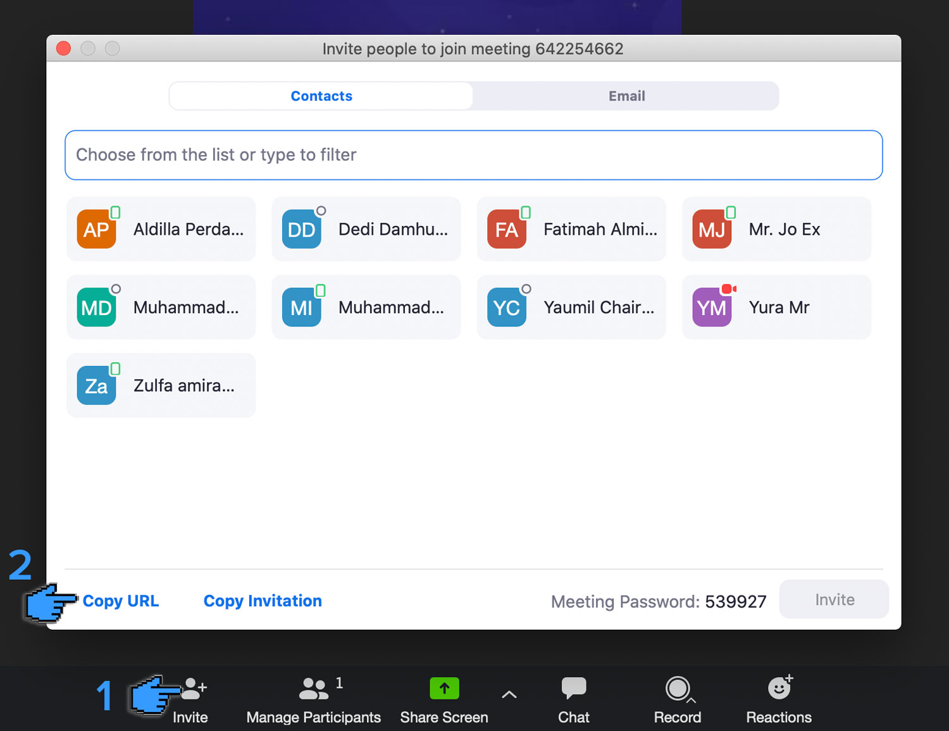The image size is (949, 731).
Task: Select the Contacts tab
Action: pos(321,96)
